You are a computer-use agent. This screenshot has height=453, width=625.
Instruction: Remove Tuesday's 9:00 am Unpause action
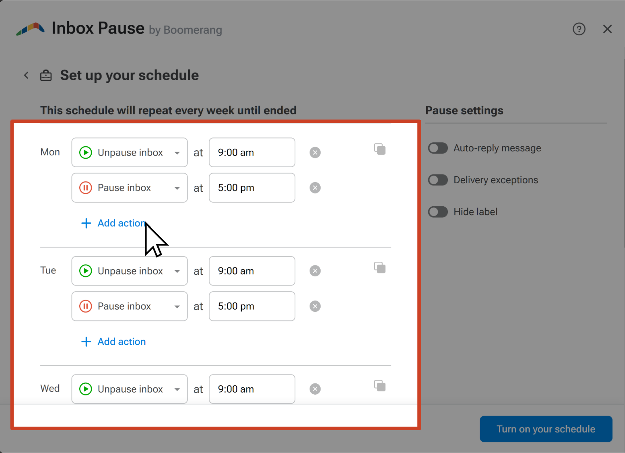[315, 271]
